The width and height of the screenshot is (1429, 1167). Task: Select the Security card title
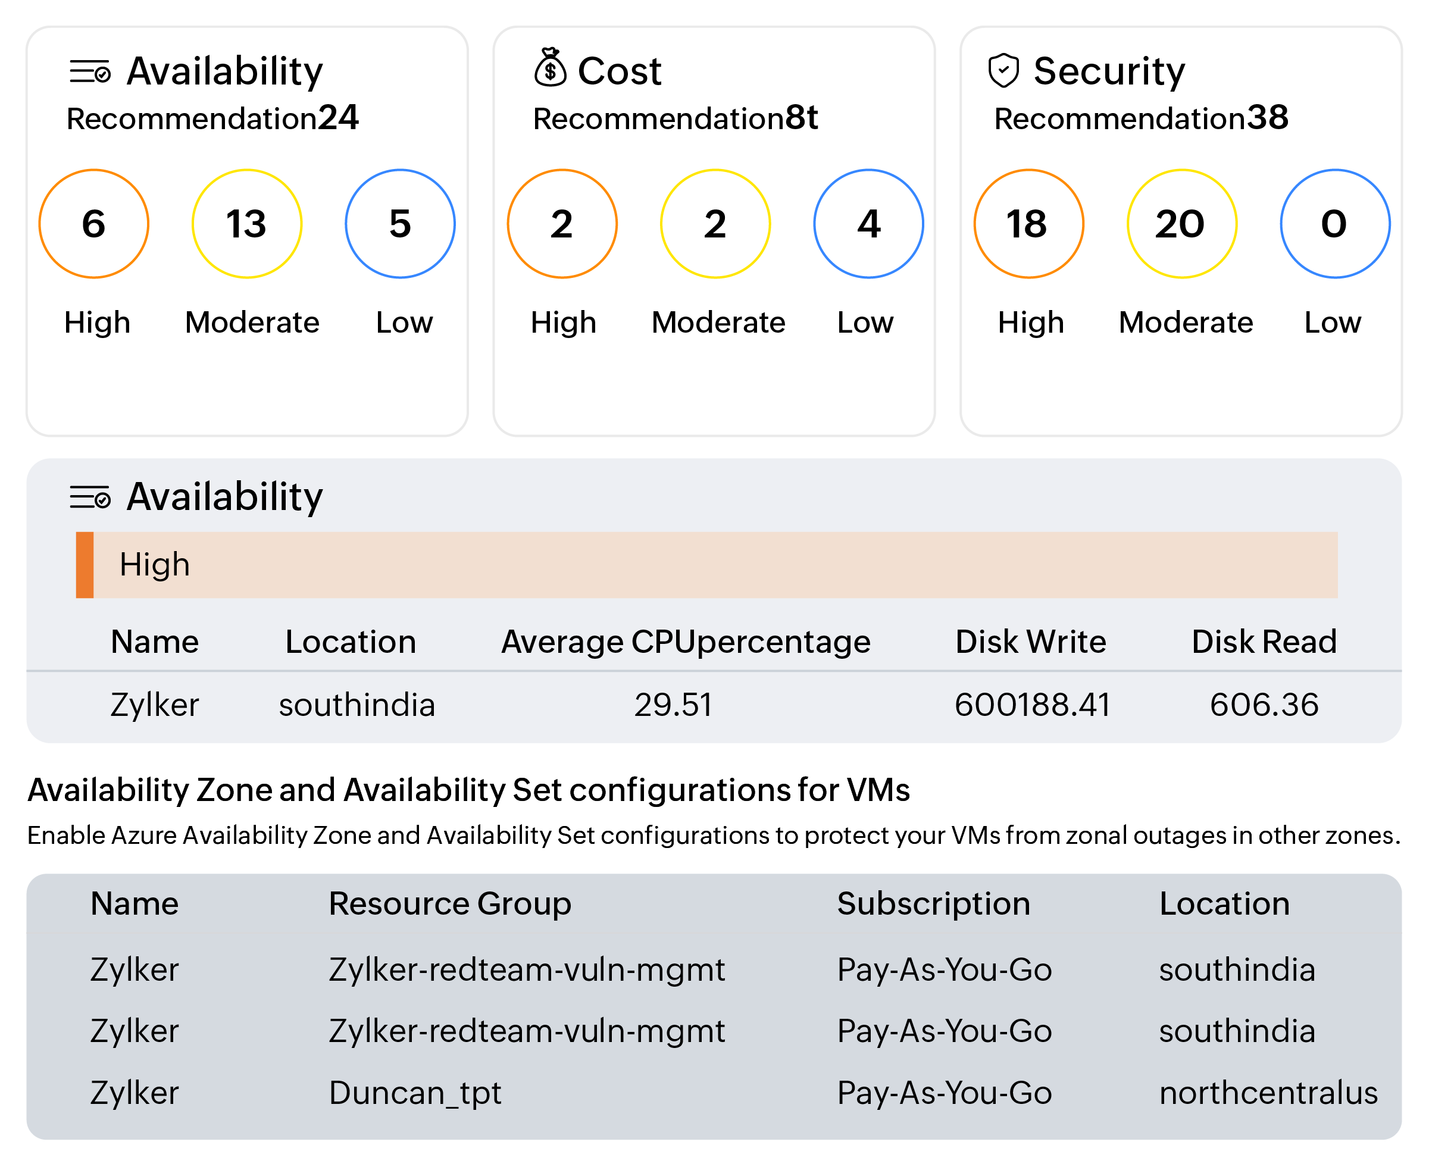click(1110, 71)
